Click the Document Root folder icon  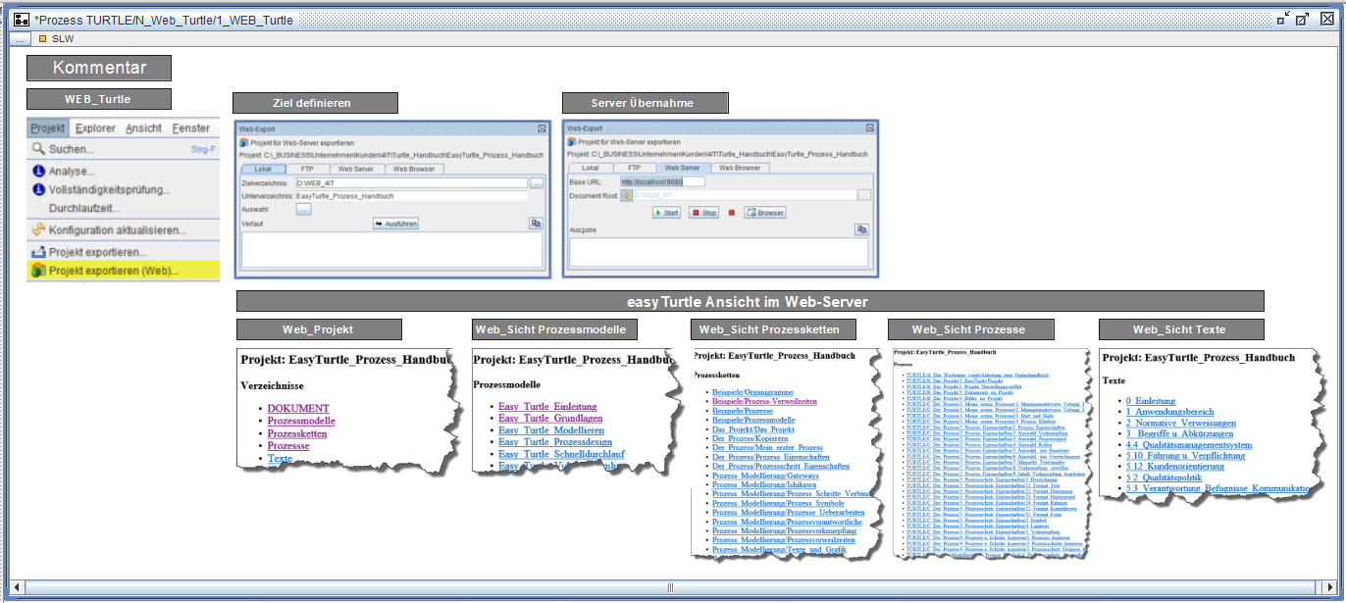pos(626,195)
